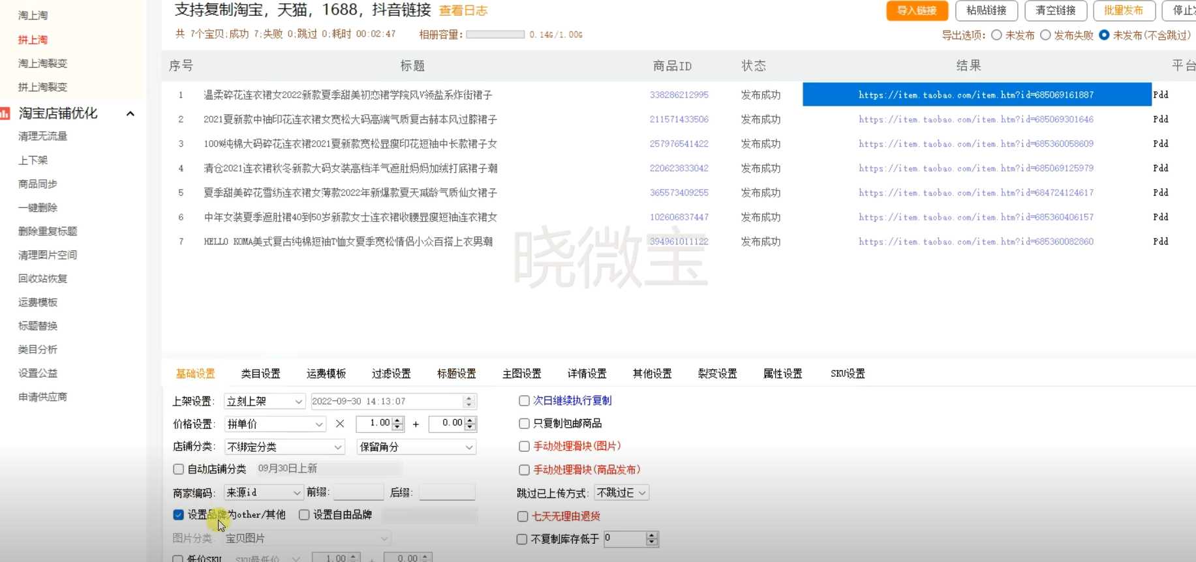1196x562 pixels.
Task: Select the 未发布 export radio option
Action: coord(997,35)
